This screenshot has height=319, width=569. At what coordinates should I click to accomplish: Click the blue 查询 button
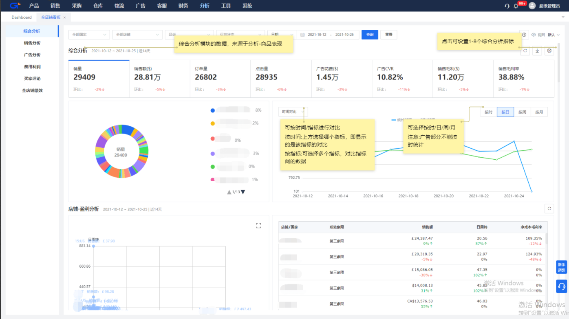pyautogui.click(x=370, y=35)
